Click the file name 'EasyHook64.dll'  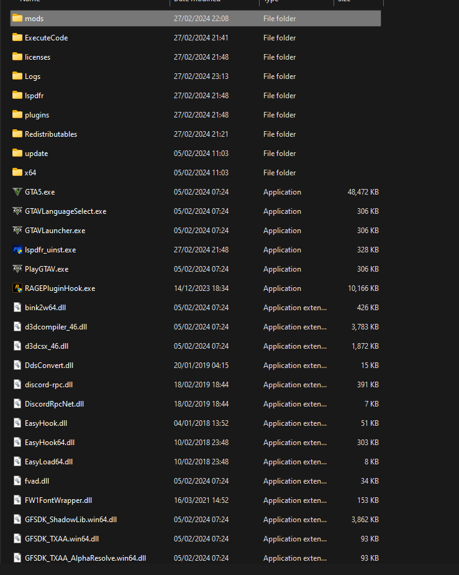(x=50, y=443)
